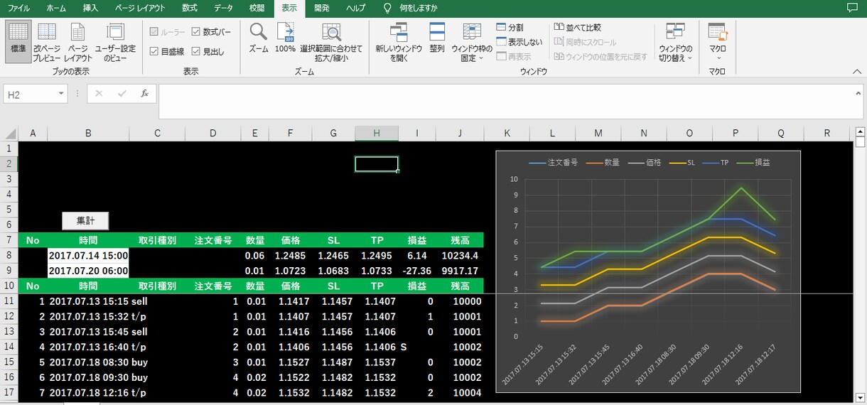Expand ウィンドウ枠の固定 freeze panes dropdown
This screenshot has height=405, width=867.
(x=472, y=42)
